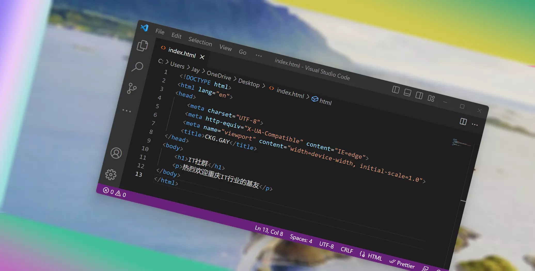
Task: Toggle the secondary side bar
Action: (419, 95)
